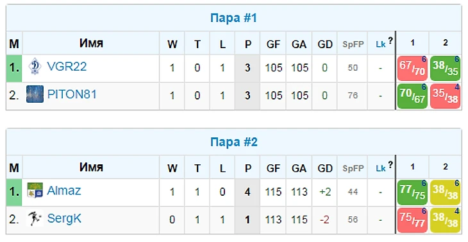
Task: Click the PITON81 blue avatar icon
Action: (35, 94)
